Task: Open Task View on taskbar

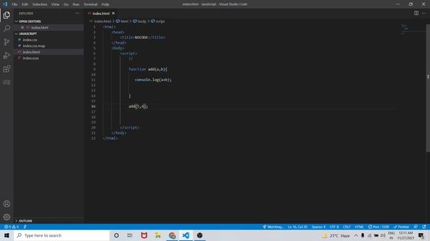Action: [130, 235]
